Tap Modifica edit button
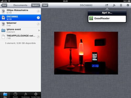The image size is (131, 98). coord(36,5)
